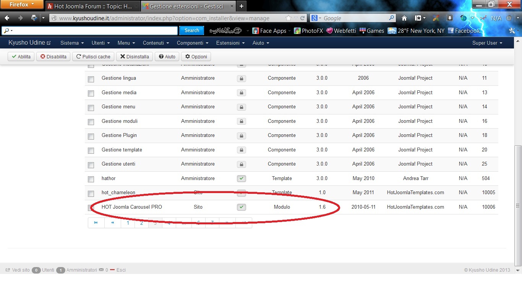The image size is (522, 293).
Task: Click Vedi sito link in status bar
Action: tap(18, 270)
